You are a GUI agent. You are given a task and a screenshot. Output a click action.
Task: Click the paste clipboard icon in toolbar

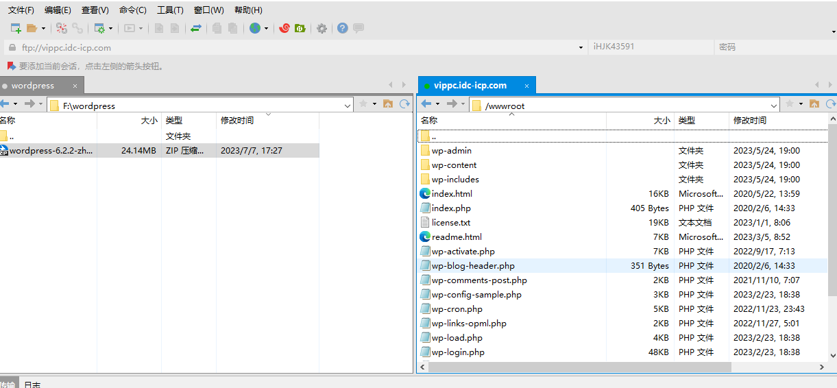233,28
